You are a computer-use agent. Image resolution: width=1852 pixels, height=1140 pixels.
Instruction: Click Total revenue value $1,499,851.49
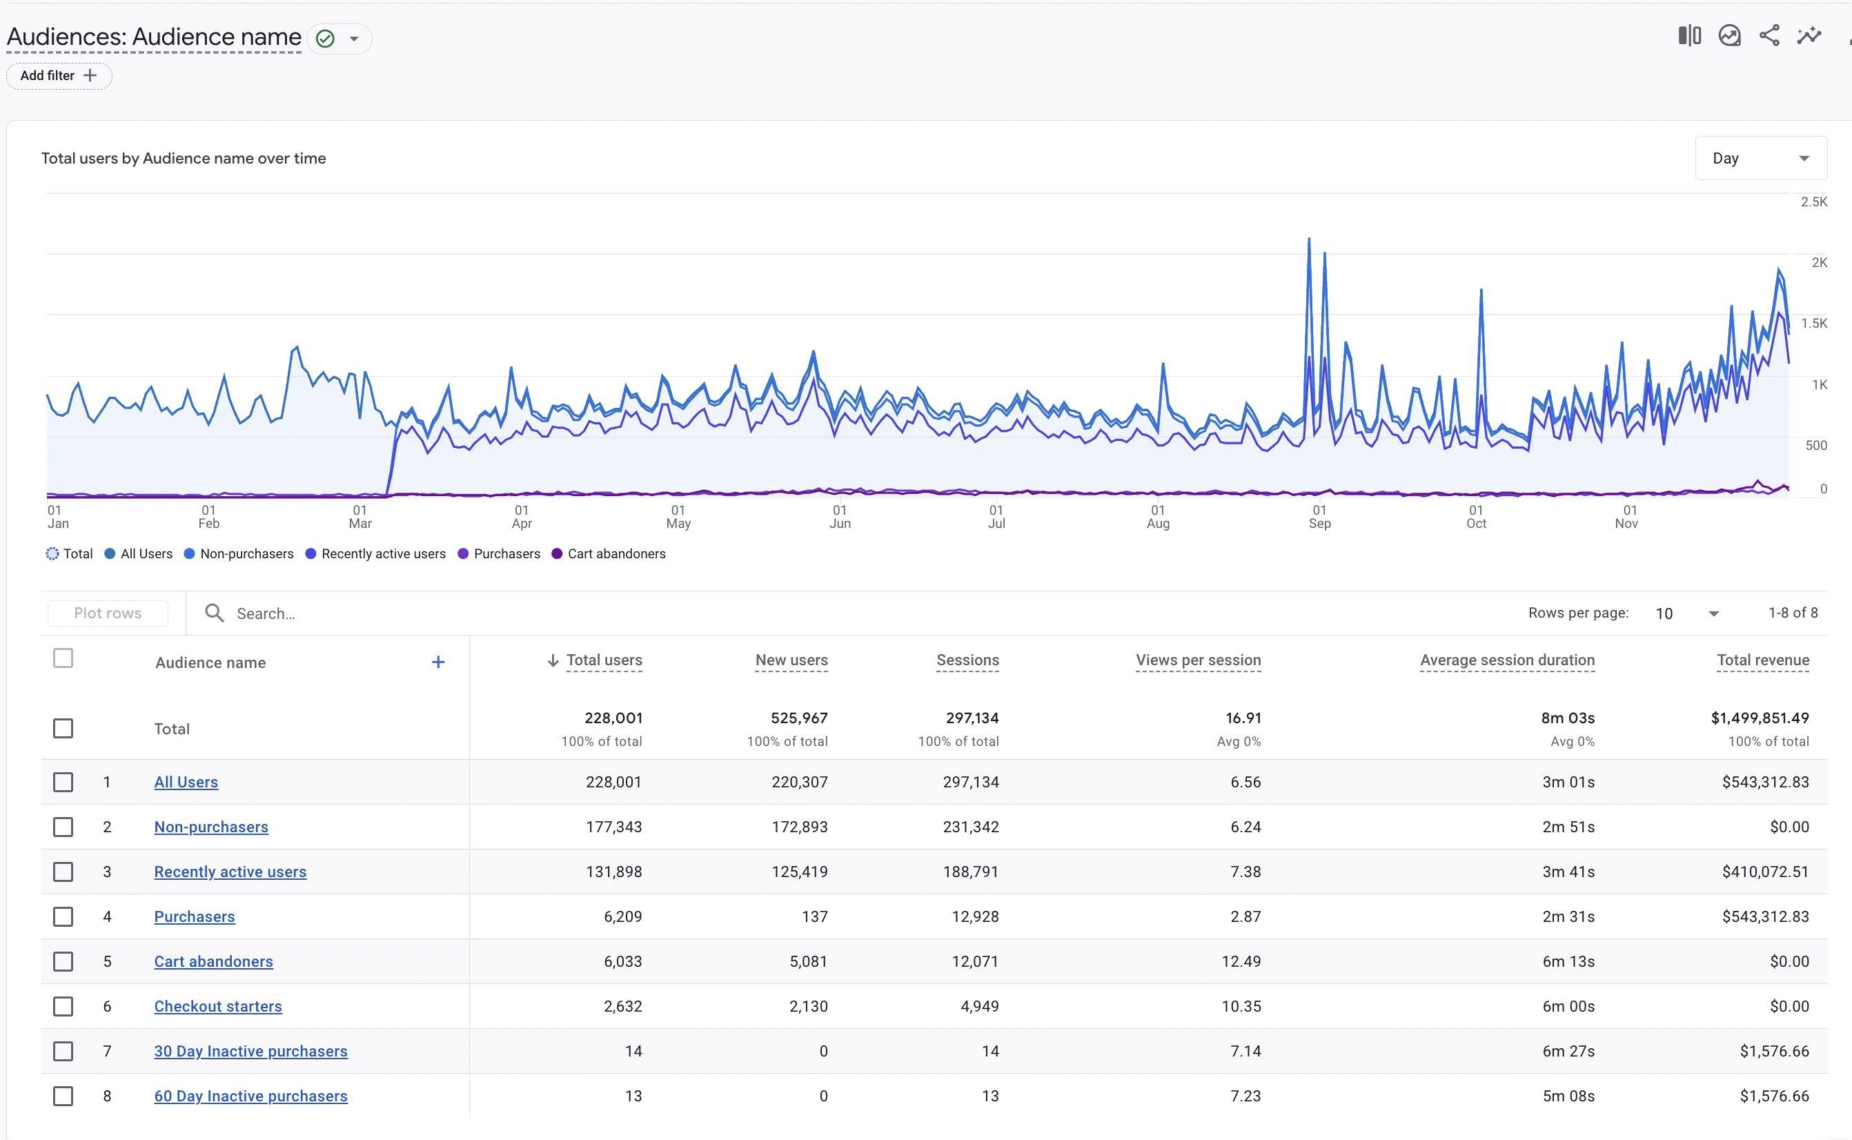coord(1760,718)
